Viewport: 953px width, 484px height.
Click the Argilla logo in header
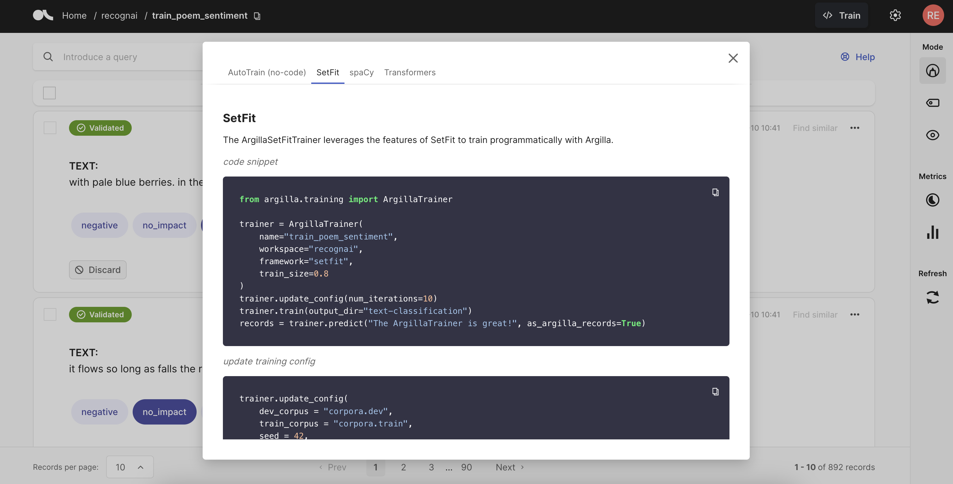43,15
